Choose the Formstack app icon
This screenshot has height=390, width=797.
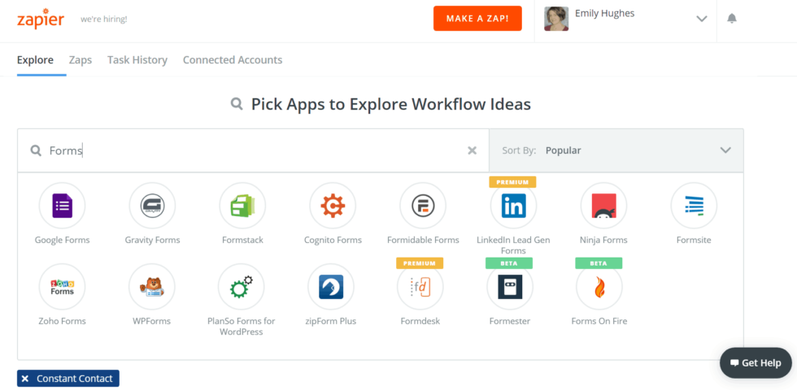[242, 206]
